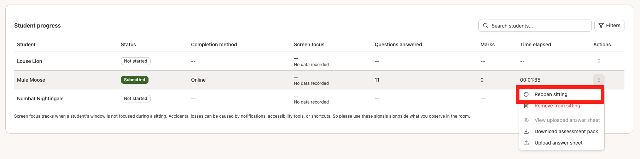Open the Filters button

(609, 26)
